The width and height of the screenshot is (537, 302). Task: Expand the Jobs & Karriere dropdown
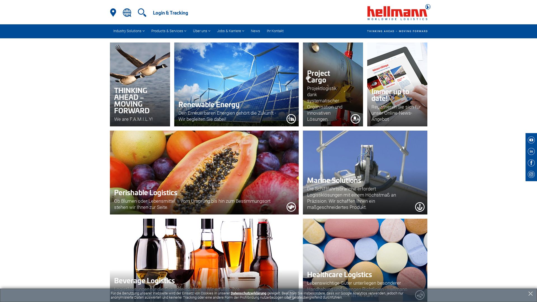(x=230, y=31)
